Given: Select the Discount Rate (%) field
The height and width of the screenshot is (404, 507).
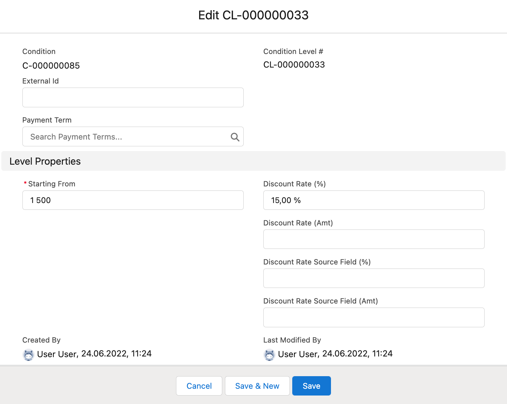Looking at the screenshot, I should [x=374, y=200].
